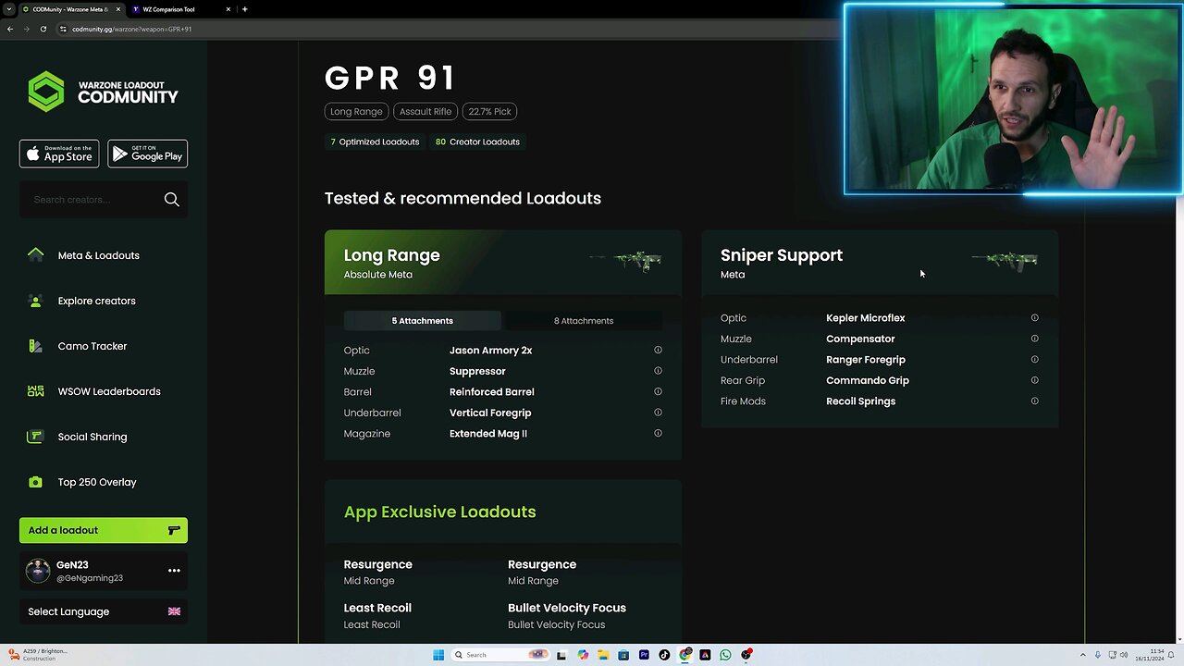The image size is (1184, 666).
Task: Click the taskbar Search box
Action: pyautogui.click(x=499, y=655)
